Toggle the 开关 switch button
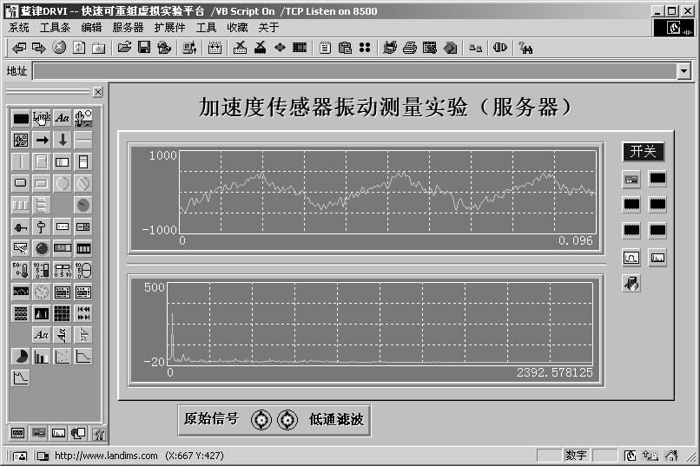This screenshot has height=466, width=700. [644, 152]
